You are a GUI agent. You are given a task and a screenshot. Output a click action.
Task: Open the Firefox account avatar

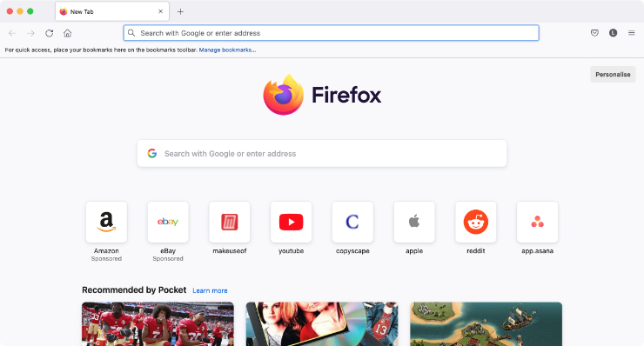tap(614, 33)
